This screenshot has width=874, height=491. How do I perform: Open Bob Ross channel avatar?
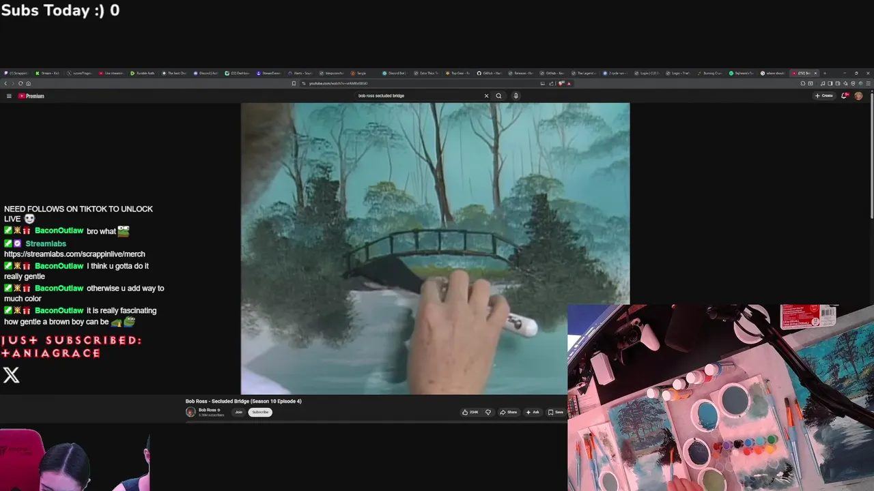click(x=191, y=412)
